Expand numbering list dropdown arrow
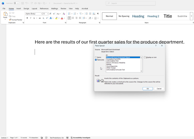 pyautogui.click(x=77, y=14)
